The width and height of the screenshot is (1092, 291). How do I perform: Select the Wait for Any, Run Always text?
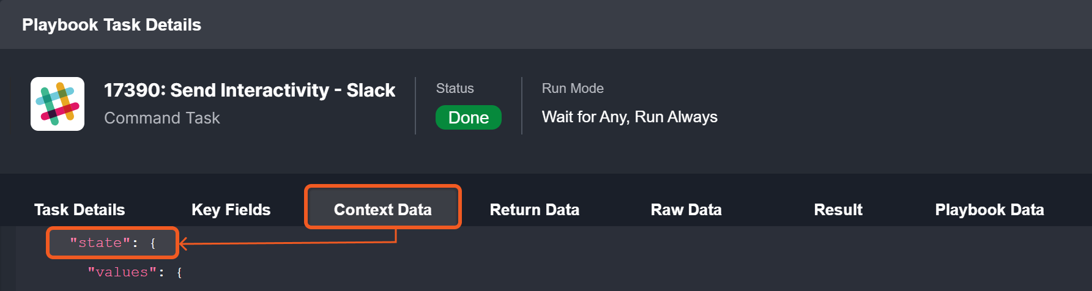[630, 117]
